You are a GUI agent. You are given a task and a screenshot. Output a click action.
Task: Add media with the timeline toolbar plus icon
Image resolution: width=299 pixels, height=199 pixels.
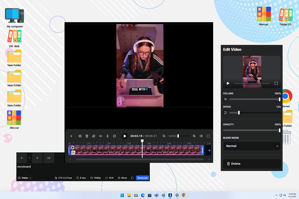[x=71, y=136]
